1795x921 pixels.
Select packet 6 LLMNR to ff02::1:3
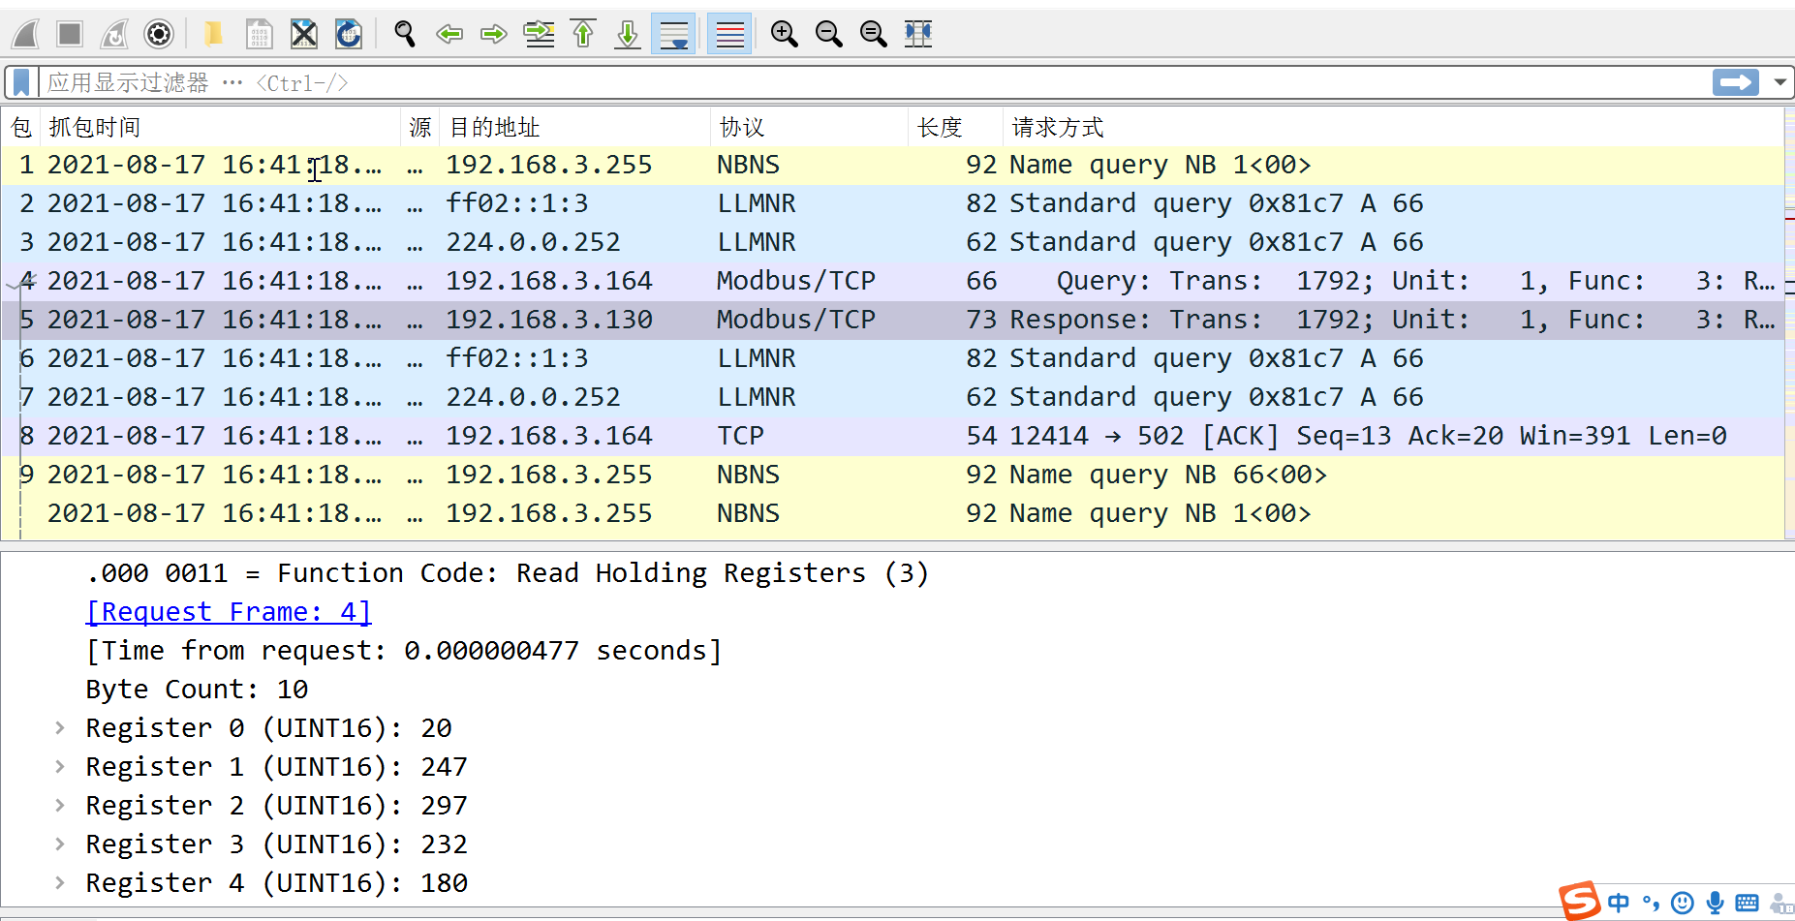(891, 358)
